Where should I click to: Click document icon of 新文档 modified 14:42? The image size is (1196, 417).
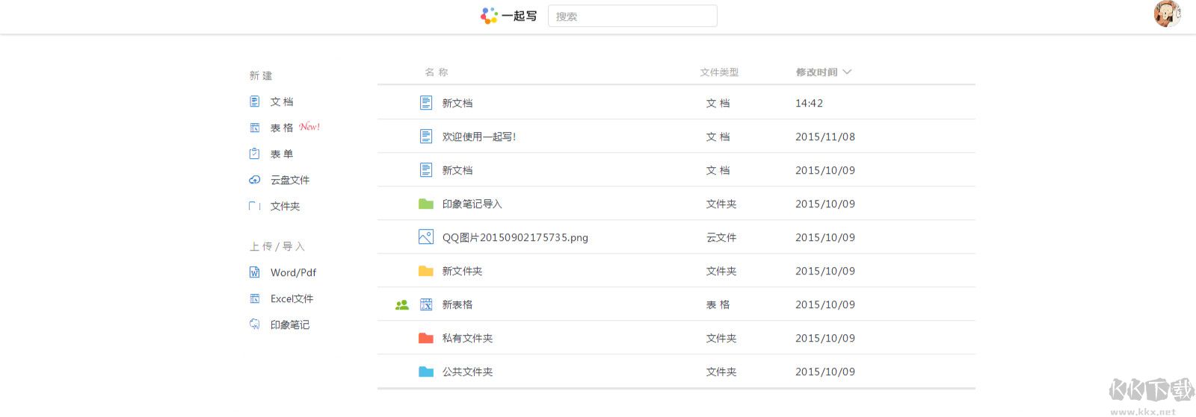tap(426, 103)
